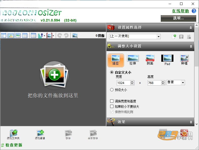Collapse the 调整大小设置 section
Screen dimensions: 199x150
pyautogui.click(x=191, y=46)
